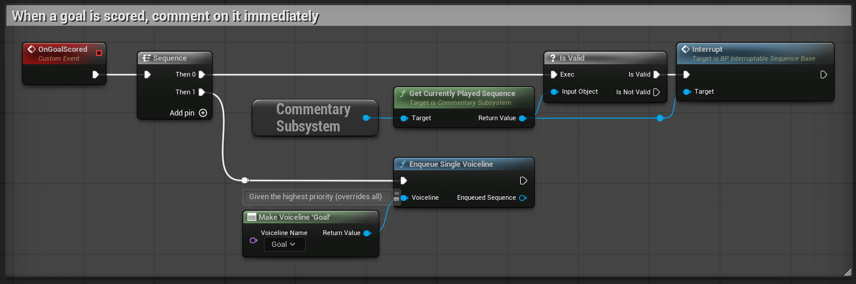Viewport: 856px width, 284px height.
Task: Click Sequence node exec input pin
Action: click(x=147, y=74)
